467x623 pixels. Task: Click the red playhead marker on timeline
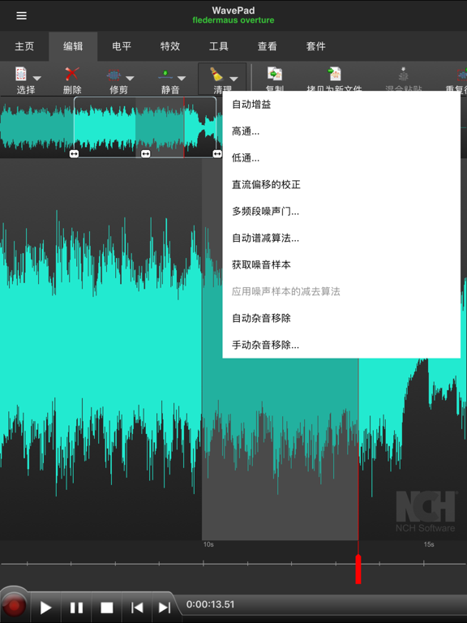(358, 569)
